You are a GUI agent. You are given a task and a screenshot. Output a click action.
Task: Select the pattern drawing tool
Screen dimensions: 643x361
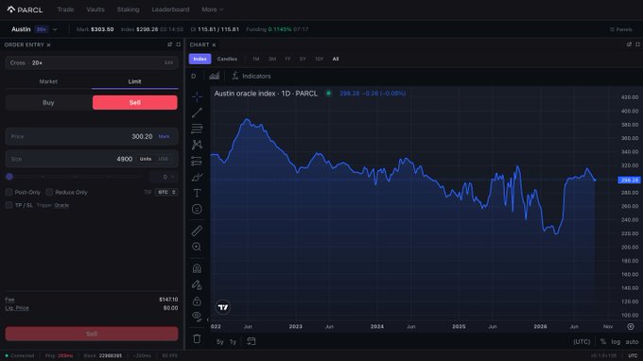point(197,145)
